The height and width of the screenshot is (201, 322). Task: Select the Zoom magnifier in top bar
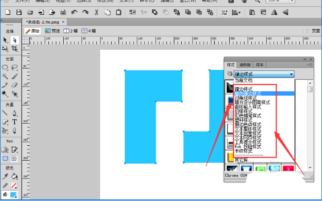coord(257,1)
